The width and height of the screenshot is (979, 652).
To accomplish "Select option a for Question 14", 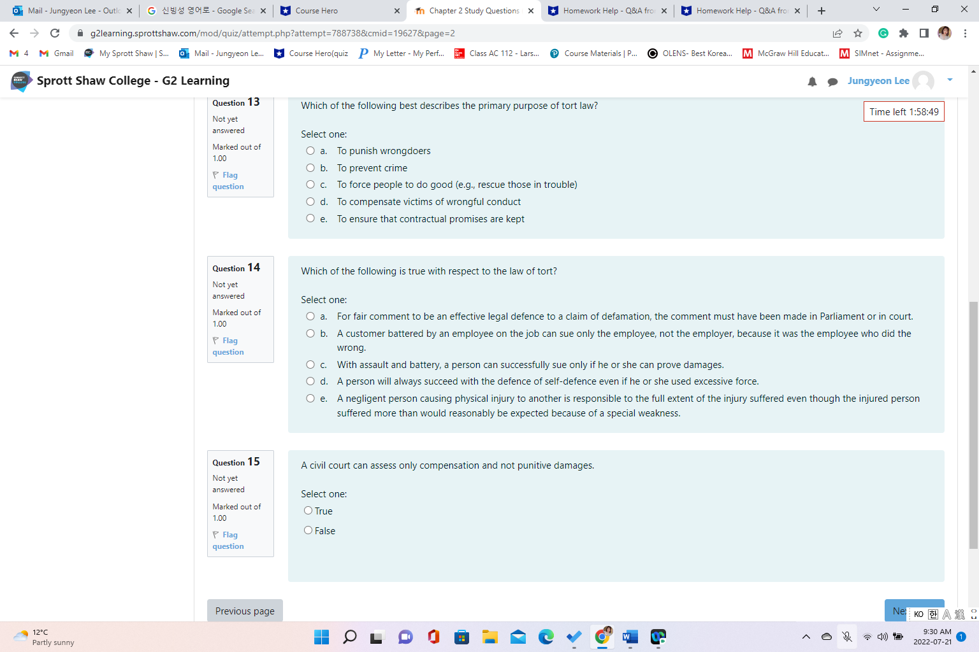I will point(310,316).
